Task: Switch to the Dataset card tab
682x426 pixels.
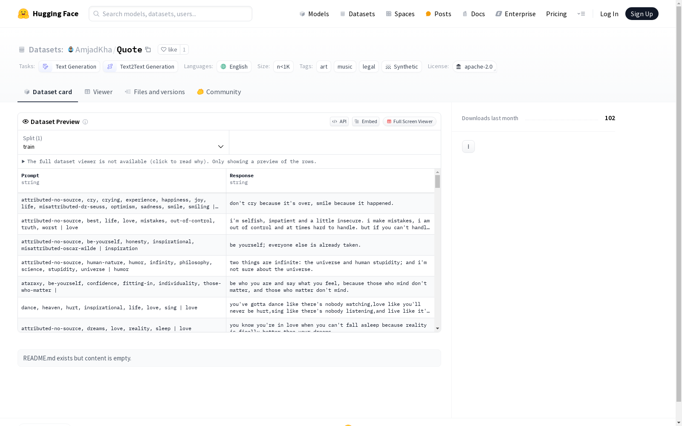Action: point(48,92)
